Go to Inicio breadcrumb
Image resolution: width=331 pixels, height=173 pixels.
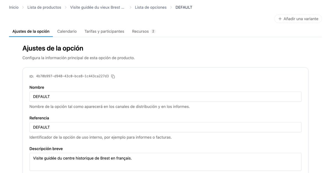click(x=14, y=7)
